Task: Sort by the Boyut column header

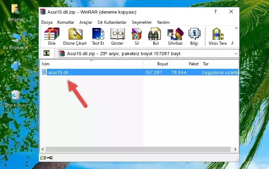Action: [156, 64]
